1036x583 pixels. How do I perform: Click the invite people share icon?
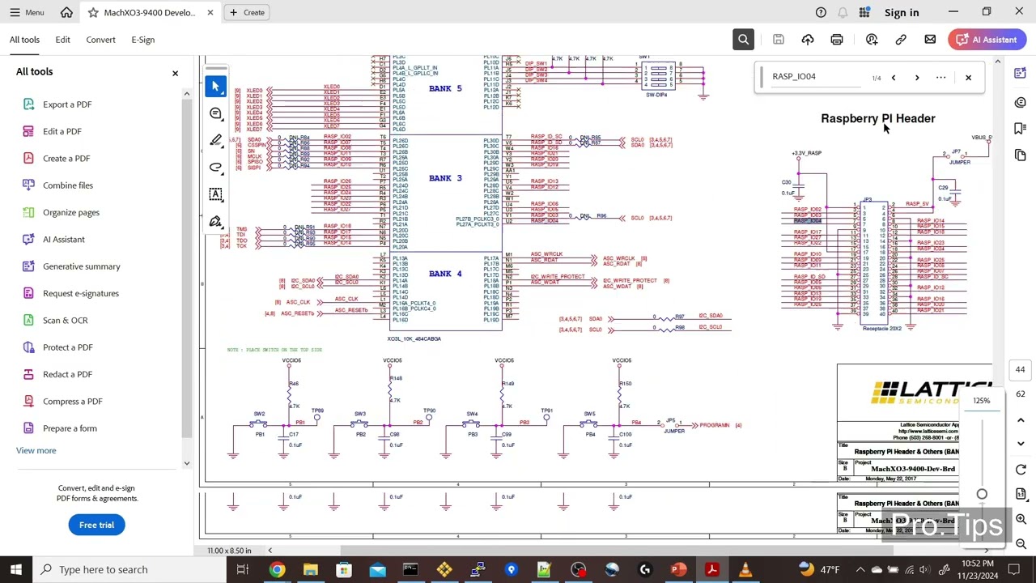pyautogui.click(x=872, y=40)
